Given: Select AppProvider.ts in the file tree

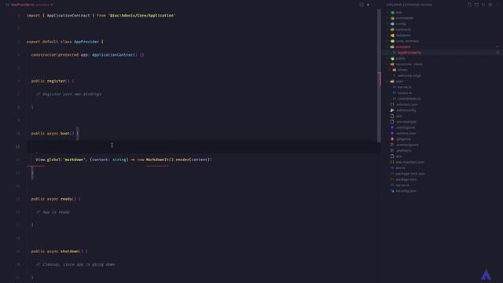Looking at the screenshot, I should (x=409, y=53).
